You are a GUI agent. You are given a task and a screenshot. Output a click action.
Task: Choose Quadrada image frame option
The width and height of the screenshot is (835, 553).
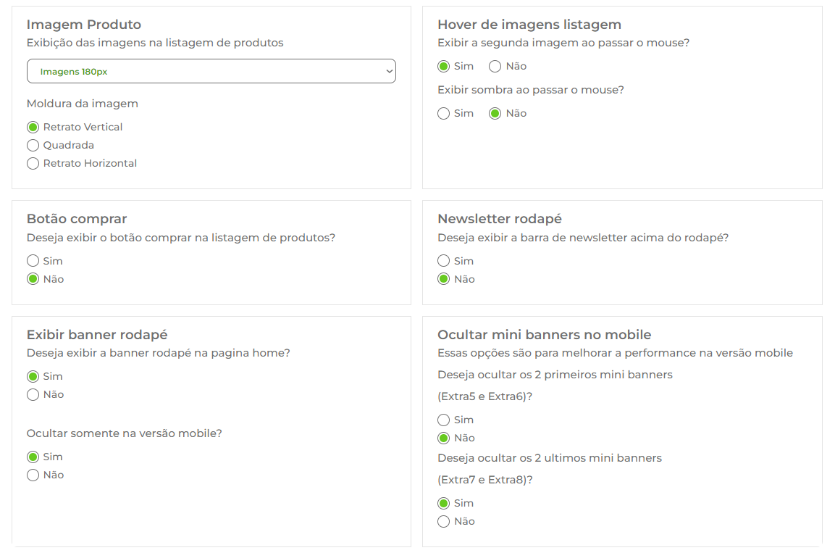(33, 145)
